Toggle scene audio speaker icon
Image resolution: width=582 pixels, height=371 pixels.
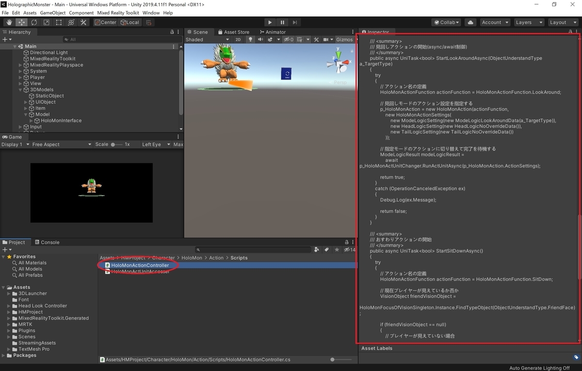[x=260, y=40]
